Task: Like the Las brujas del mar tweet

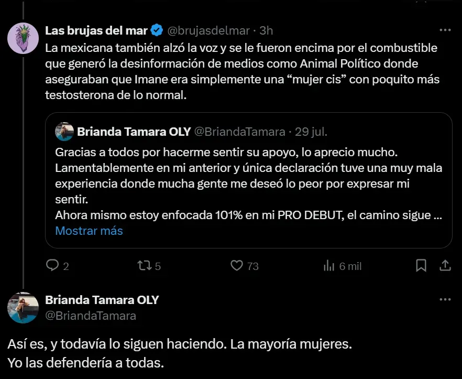Action: 237,266
